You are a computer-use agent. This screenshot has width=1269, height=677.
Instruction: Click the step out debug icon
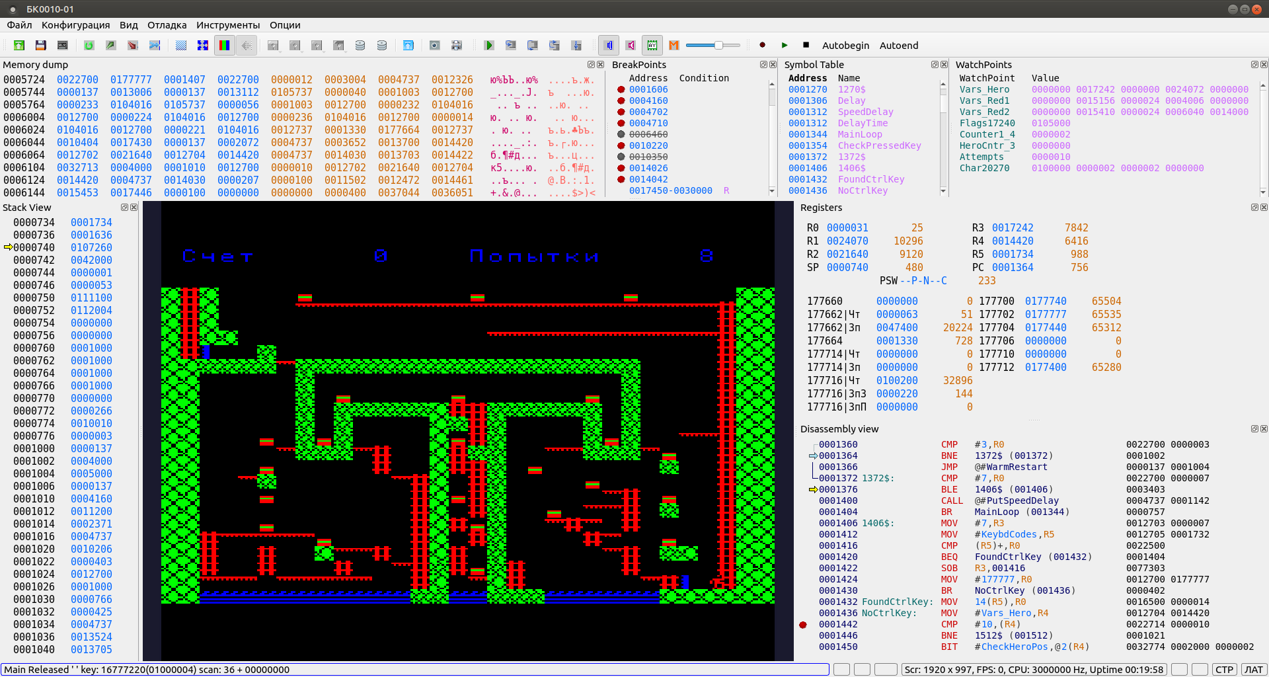(x=555, y=45)
